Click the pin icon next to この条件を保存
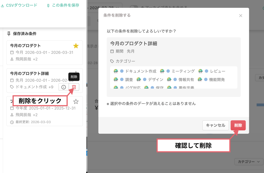The image size is (264, 173). pos(48,5)
